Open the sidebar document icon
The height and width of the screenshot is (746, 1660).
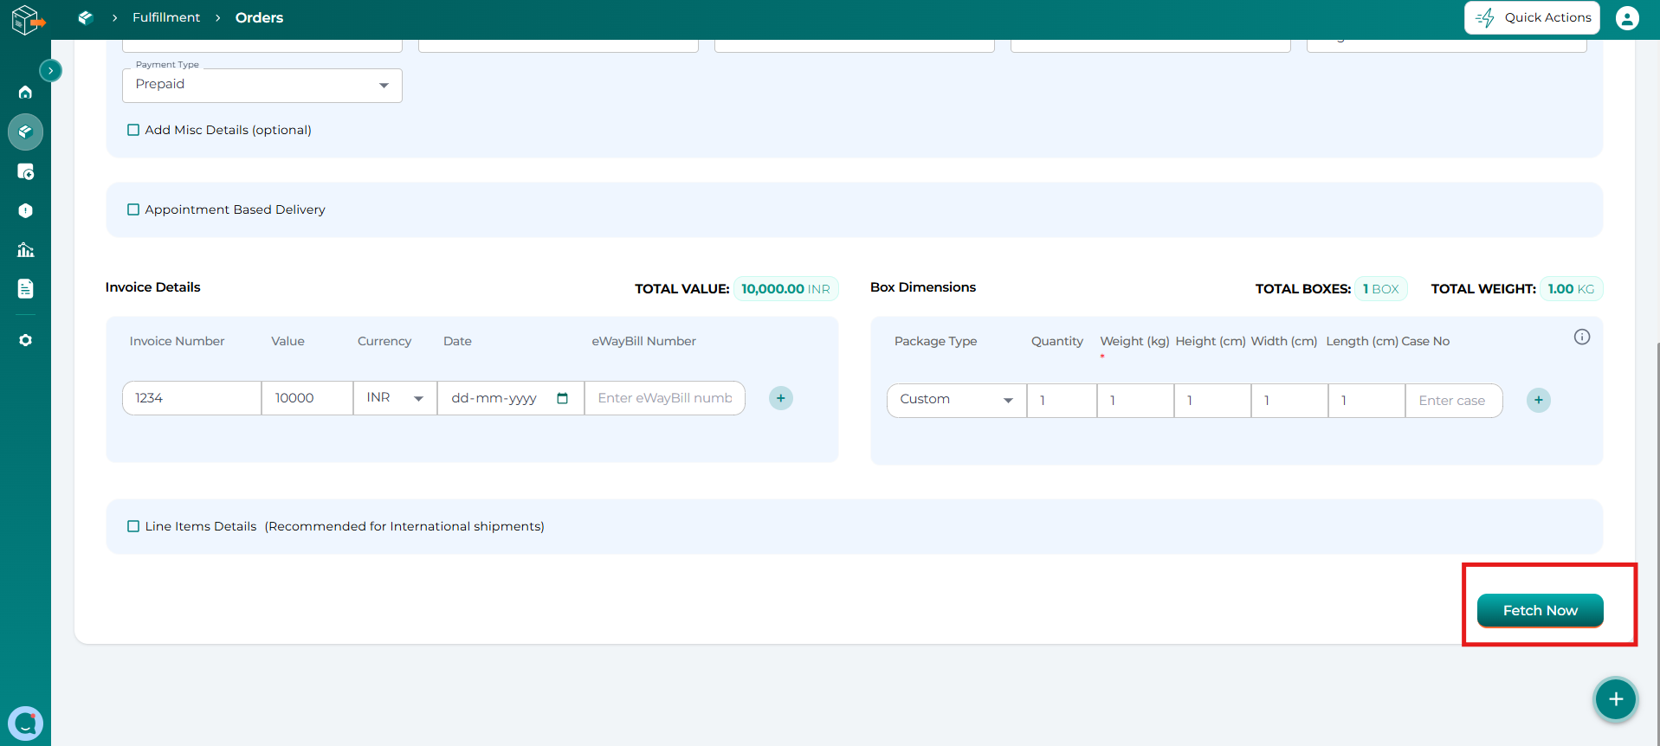click(x=25, y=288)
